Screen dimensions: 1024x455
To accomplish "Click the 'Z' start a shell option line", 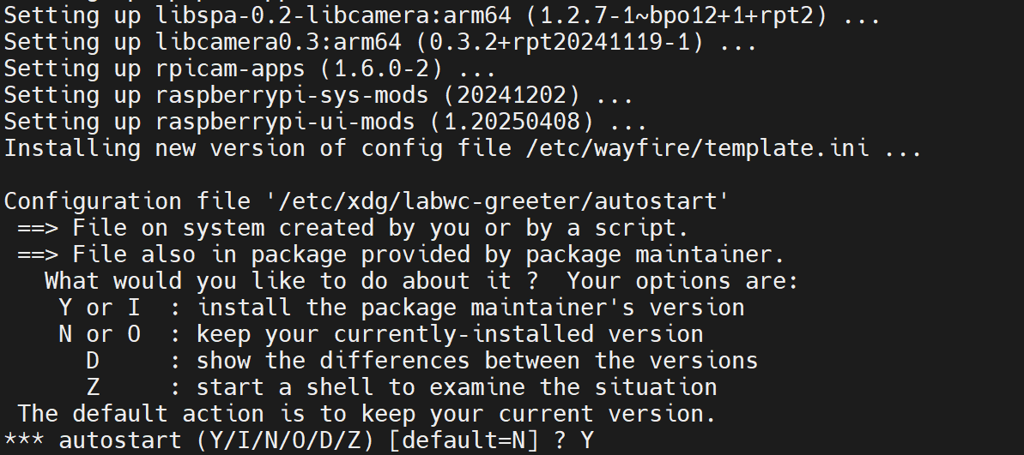I will [x=402, y=387].
